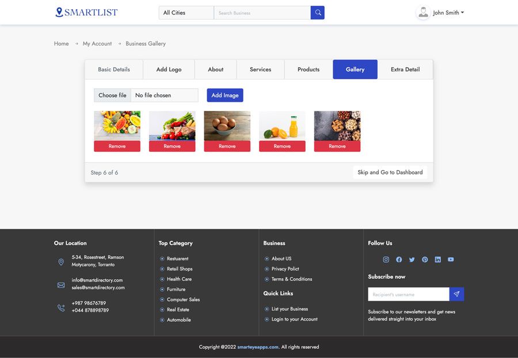The height and width of the screenshot is (358, 518).
Task: Click the Add Image button
Action: tap(225, 95)
